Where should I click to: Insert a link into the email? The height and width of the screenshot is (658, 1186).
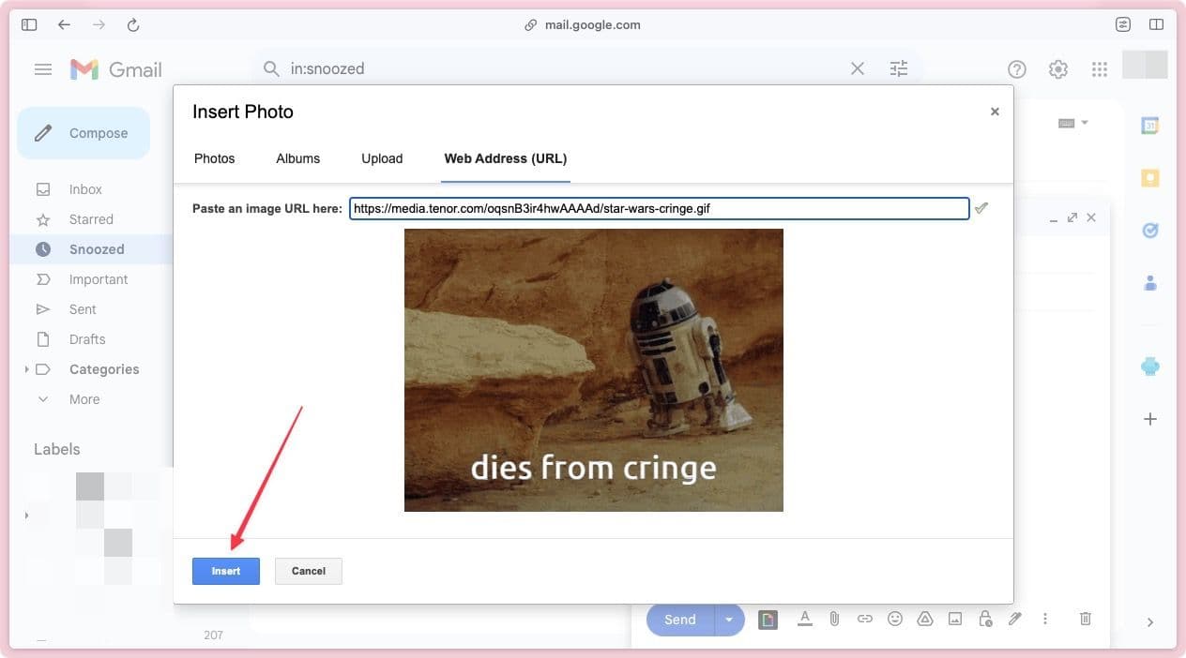coord(864,619)
